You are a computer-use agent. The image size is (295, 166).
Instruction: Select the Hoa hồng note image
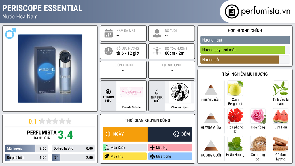coord(258,116)
